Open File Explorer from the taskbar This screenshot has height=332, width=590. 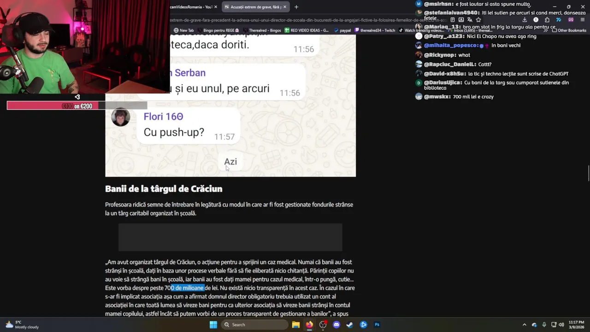pyautogui.click(x=296, y=325)
